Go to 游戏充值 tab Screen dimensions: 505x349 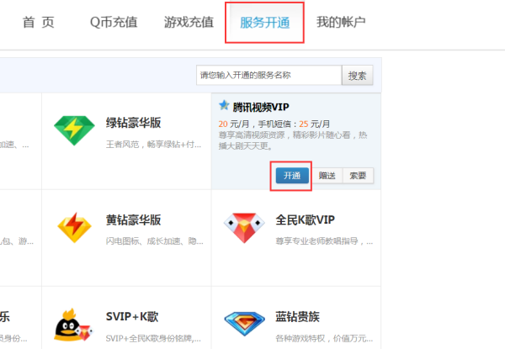tap(189, 23)
